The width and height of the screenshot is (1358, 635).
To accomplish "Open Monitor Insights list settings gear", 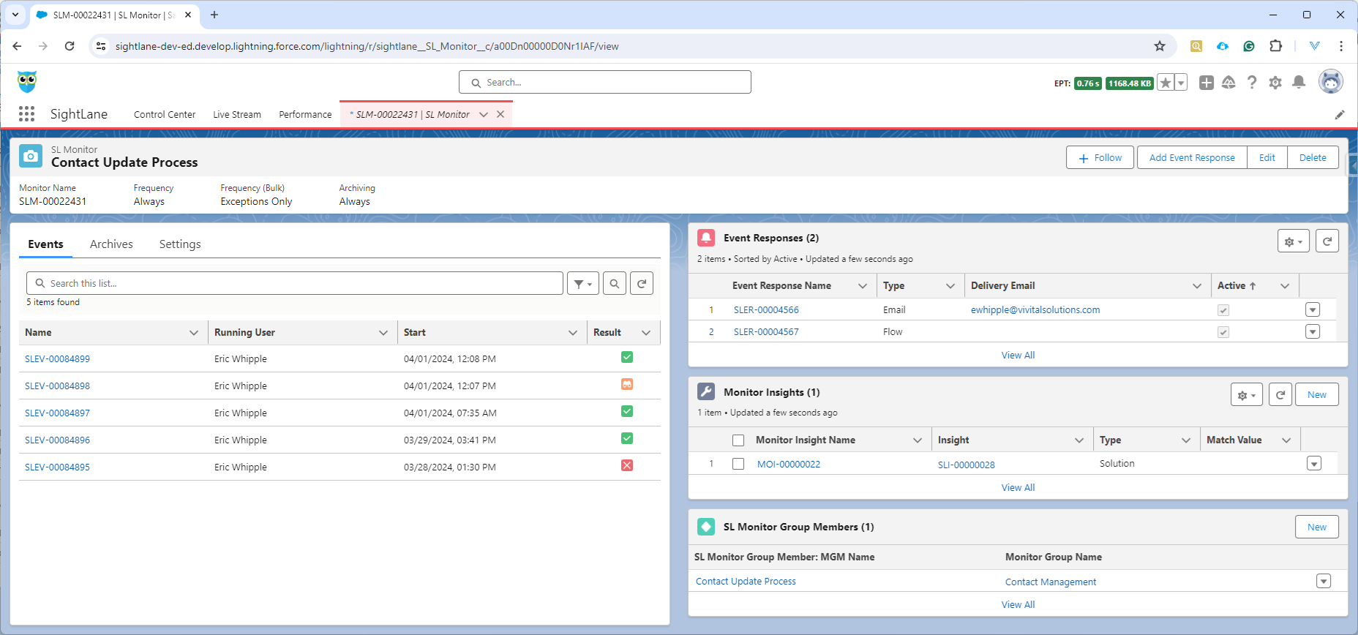I will (1247, 394).
